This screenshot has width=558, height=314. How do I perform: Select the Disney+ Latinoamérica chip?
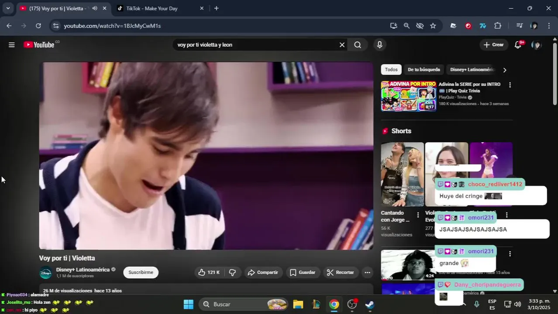tap(472, 70)
